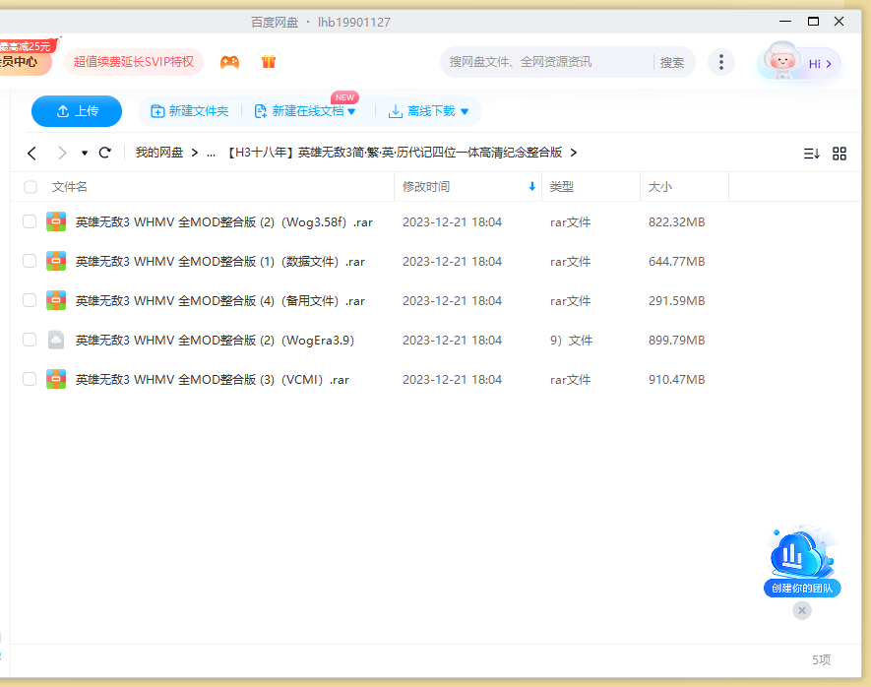871x687 pixels.
Task: Click the blue sort arrow in 修改时间
Action: click(532, 187)
